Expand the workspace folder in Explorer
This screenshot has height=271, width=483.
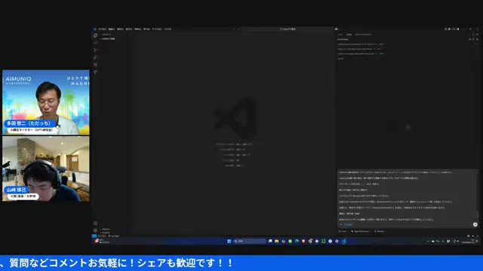107,39
